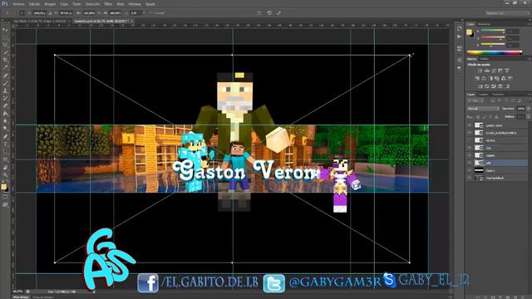Toggle lock all

point(497,116)
